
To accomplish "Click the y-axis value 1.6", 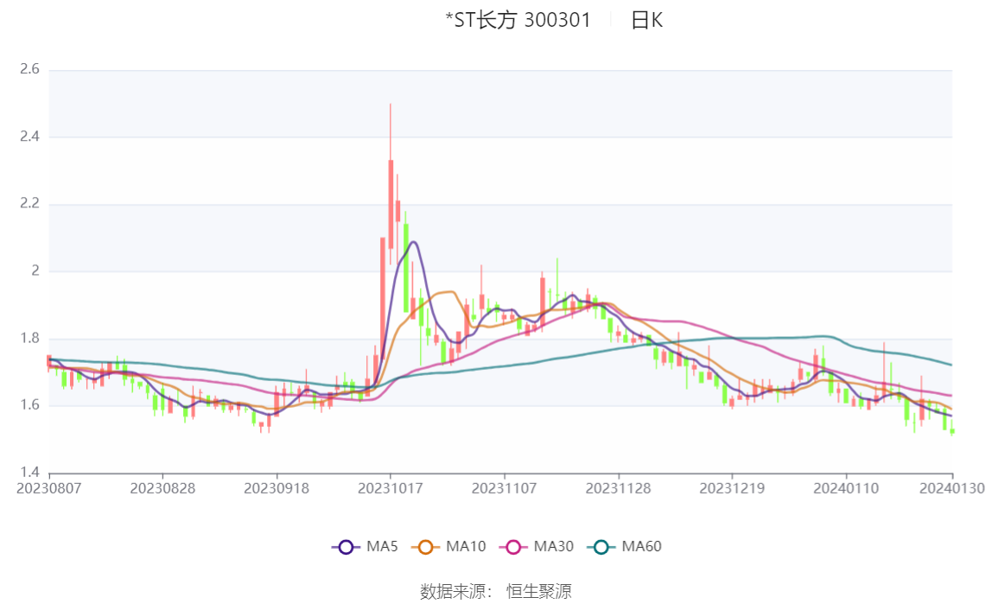I will [x=29, y=405].
